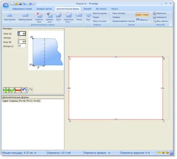Screen dimensions: 177x159
Task: Open a file via the folder icon
Action: pyautogui.click(x=16, y=4)
